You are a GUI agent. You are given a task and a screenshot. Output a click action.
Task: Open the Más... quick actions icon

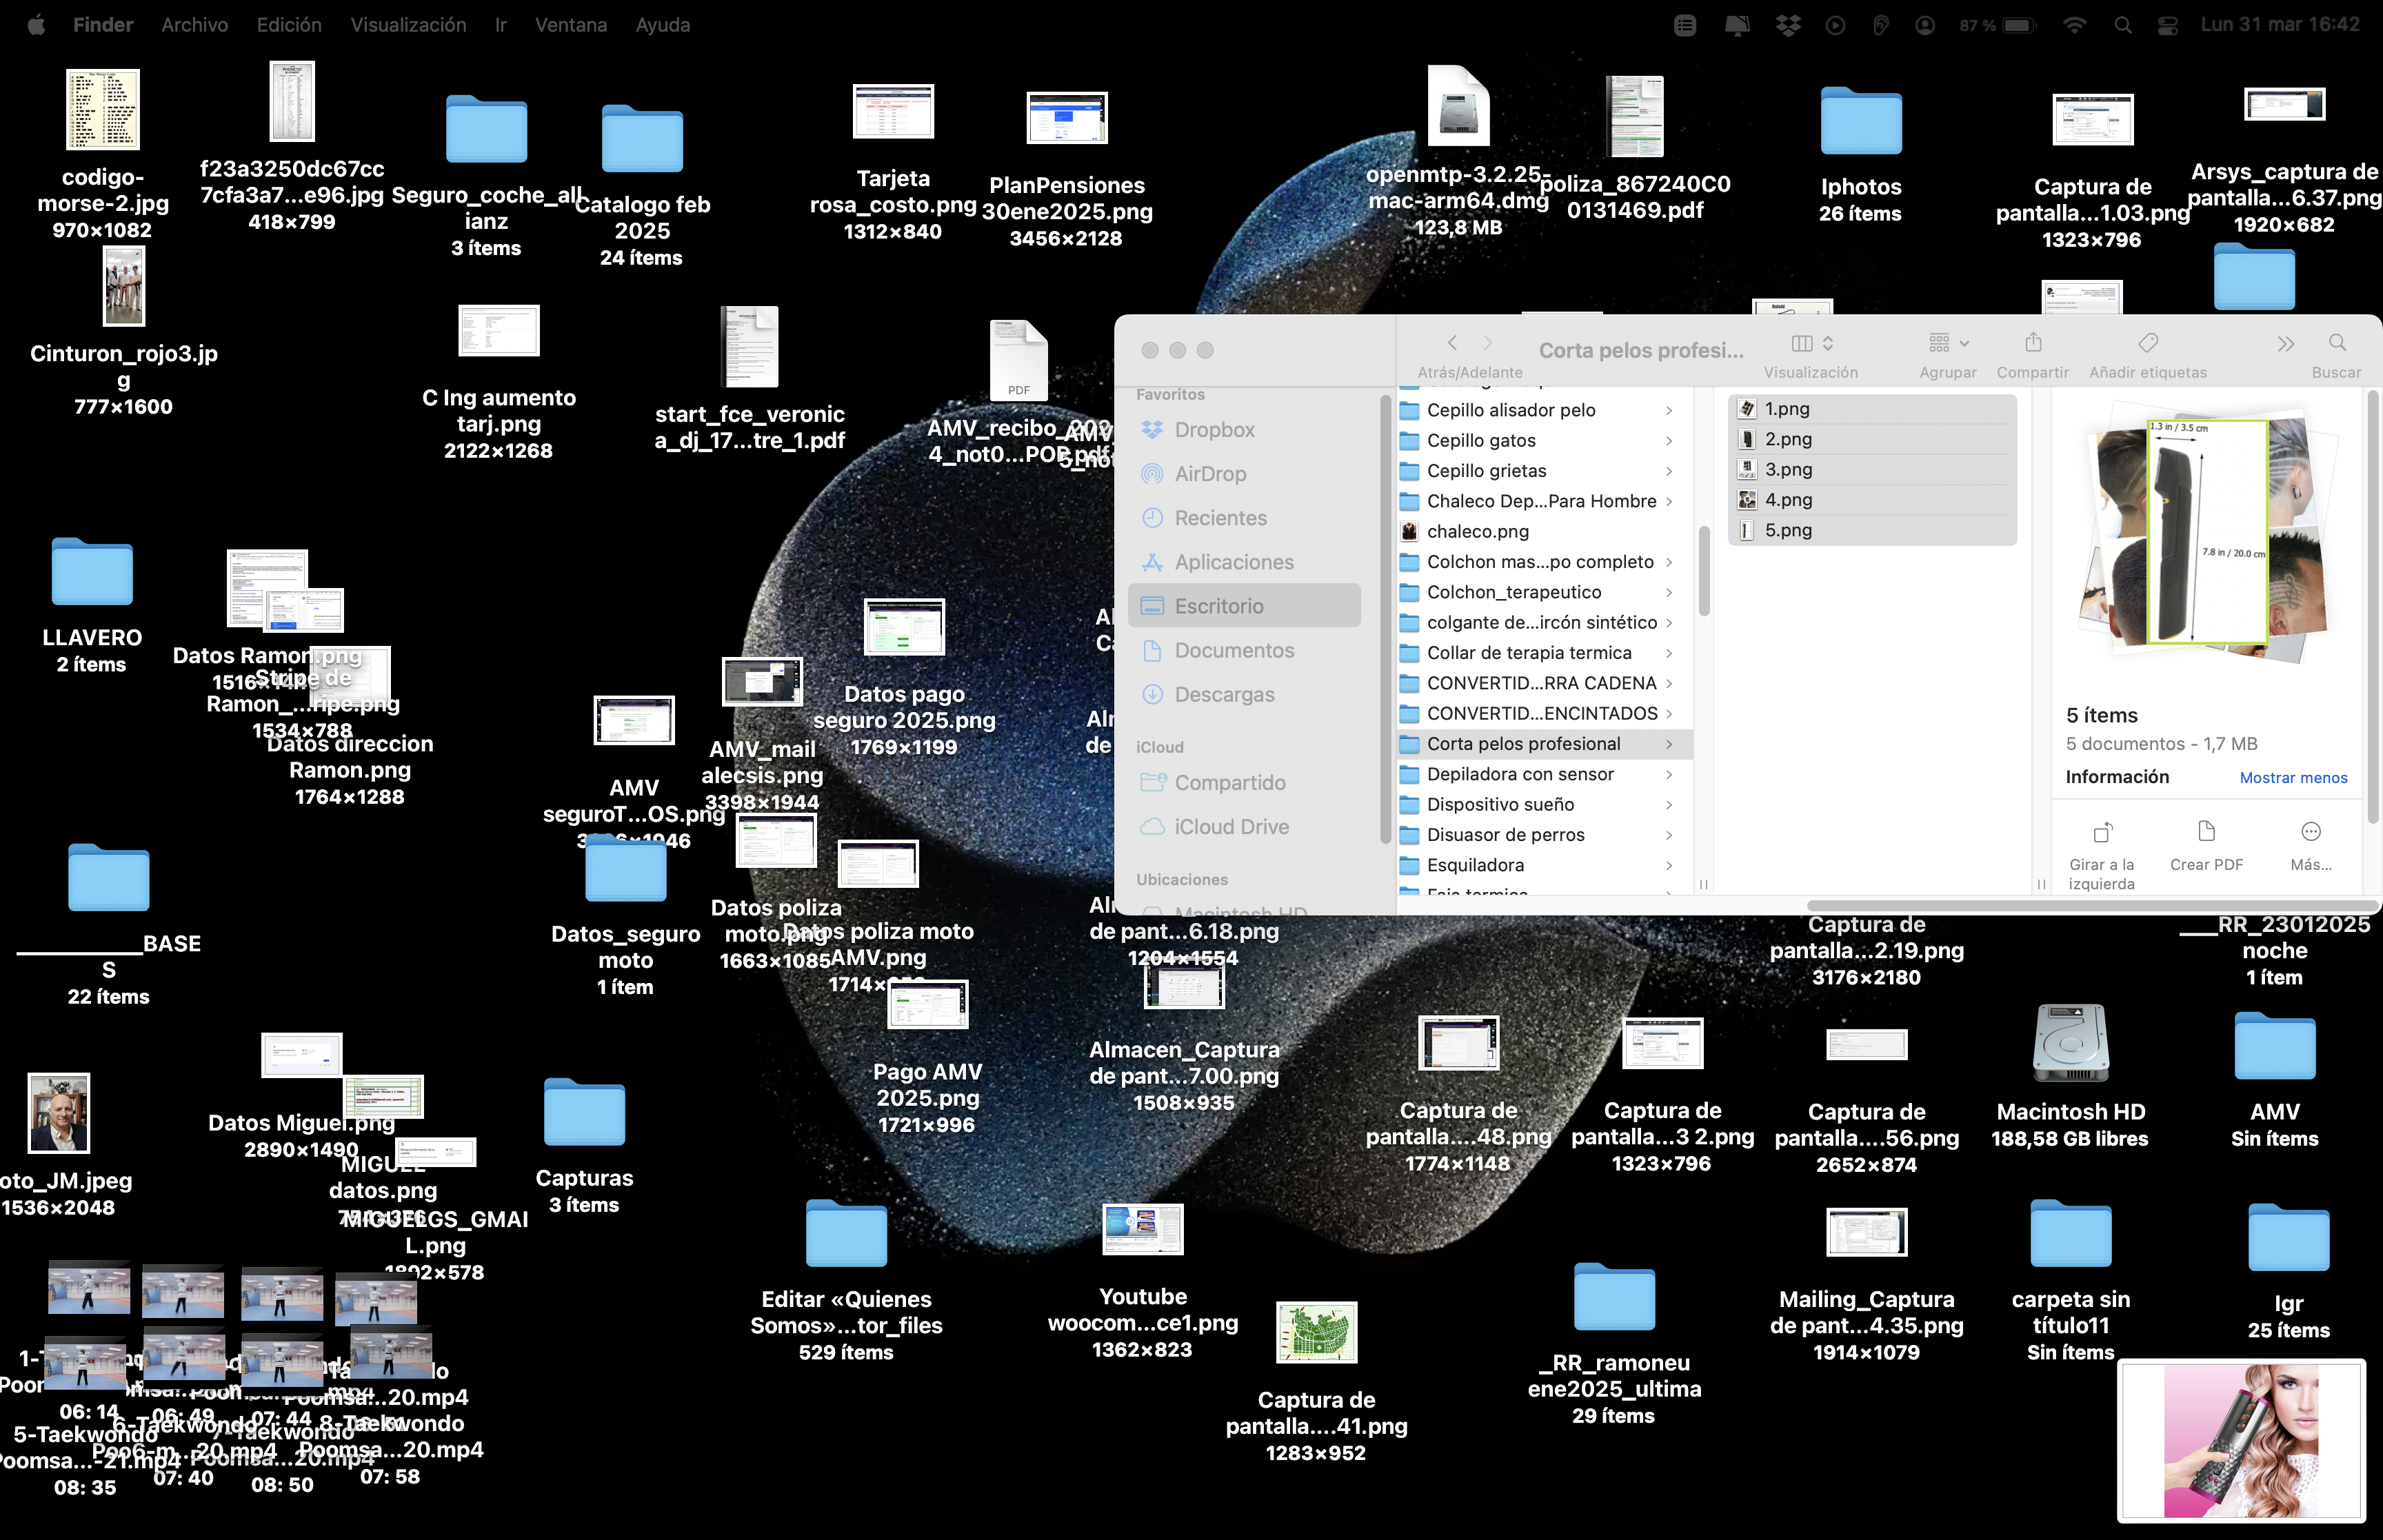pos(2310,832)
